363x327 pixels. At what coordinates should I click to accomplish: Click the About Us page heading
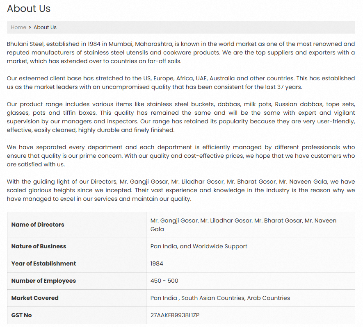(29, 9)
